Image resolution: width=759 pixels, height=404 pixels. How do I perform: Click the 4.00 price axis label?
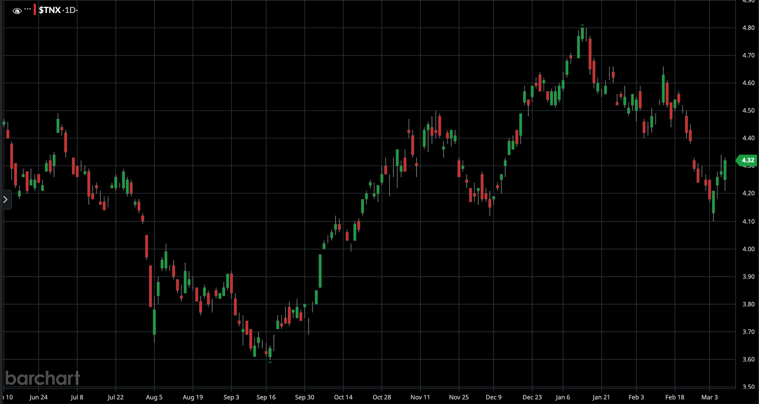[x=748, y=249]
